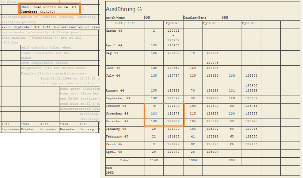Click the 'MAN' column header
This screenshot has height=178, width=303.
click(147, 18)
